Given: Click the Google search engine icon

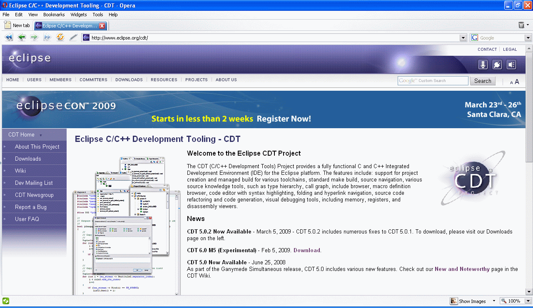Looking at the screenshot, I should [x=475, y=37].
